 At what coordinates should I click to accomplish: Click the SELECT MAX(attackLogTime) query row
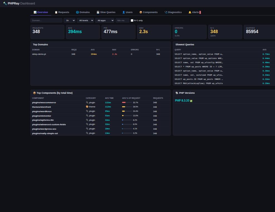(224, 83)
